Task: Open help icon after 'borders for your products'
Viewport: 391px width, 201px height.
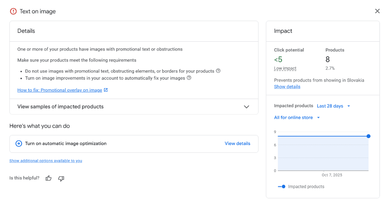Action: pyautogui.click(x=218, y=71)
